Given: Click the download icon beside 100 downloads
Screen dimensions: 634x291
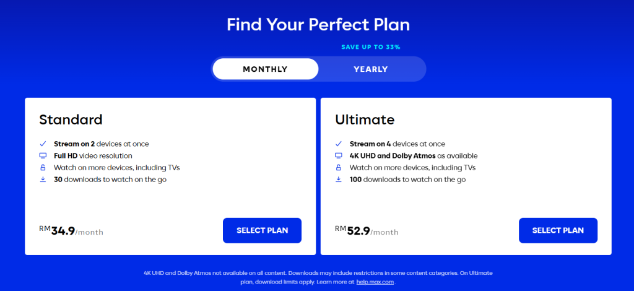Looking at the screenshot, I should [339, 180].
